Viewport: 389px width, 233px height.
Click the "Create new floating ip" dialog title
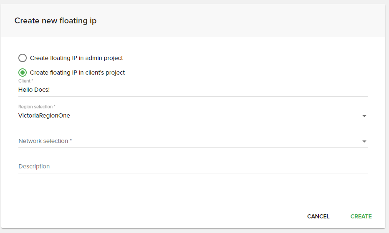point(56,20)
